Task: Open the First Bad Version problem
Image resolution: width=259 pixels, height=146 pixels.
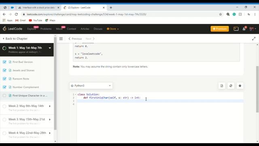Action: (x=23, y=62)
